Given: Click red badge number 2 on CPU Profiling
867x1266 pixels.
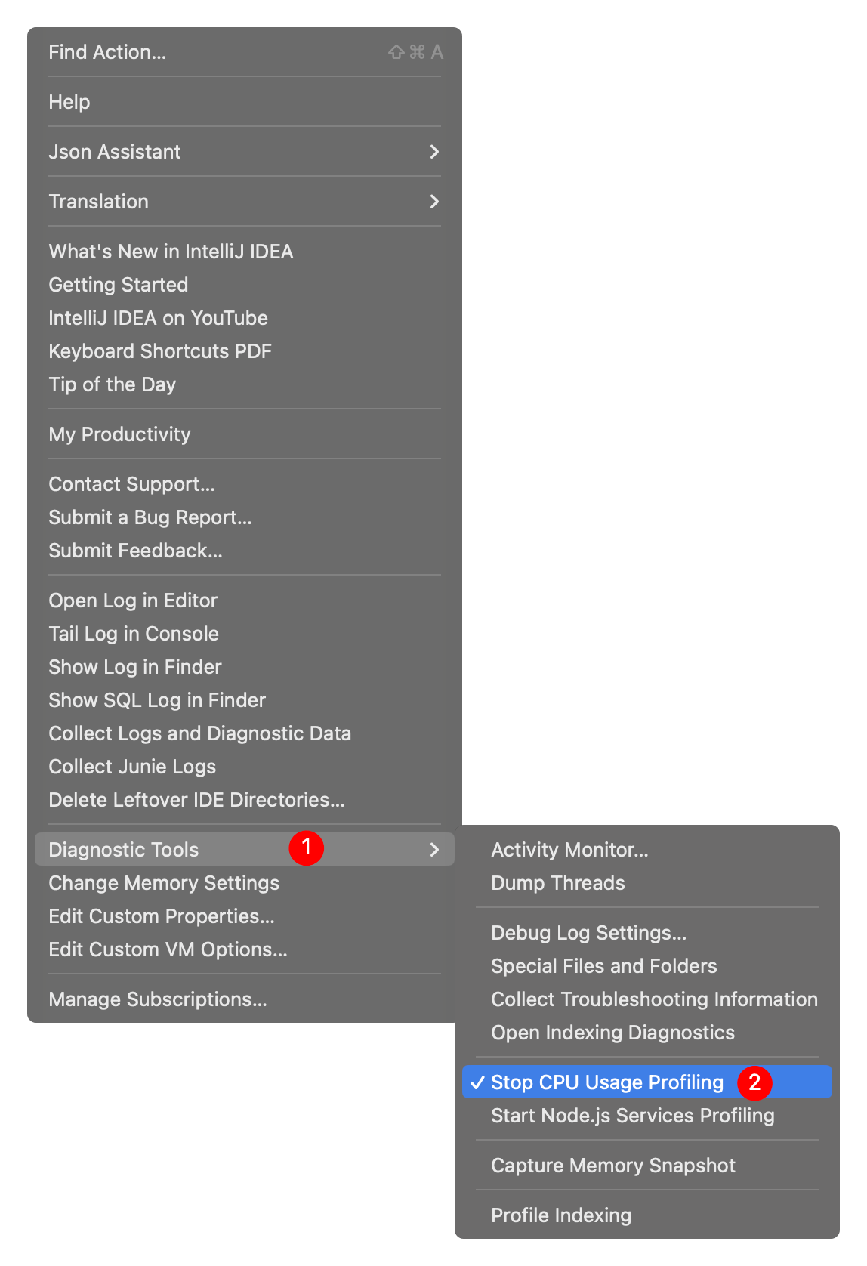Looking at the screenshot, I should click(x=754, y=1082).
